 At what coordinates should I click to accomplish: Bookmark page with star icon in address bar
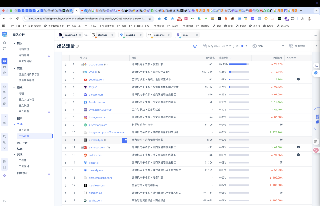pos(150,19)
